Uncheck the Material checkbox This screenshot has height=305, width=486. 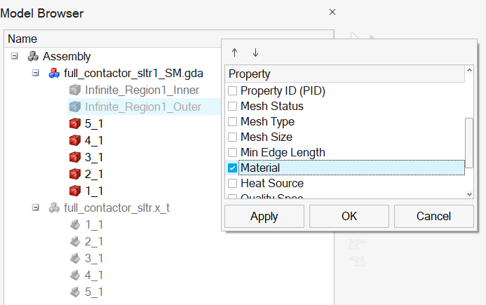coord(233,168)
